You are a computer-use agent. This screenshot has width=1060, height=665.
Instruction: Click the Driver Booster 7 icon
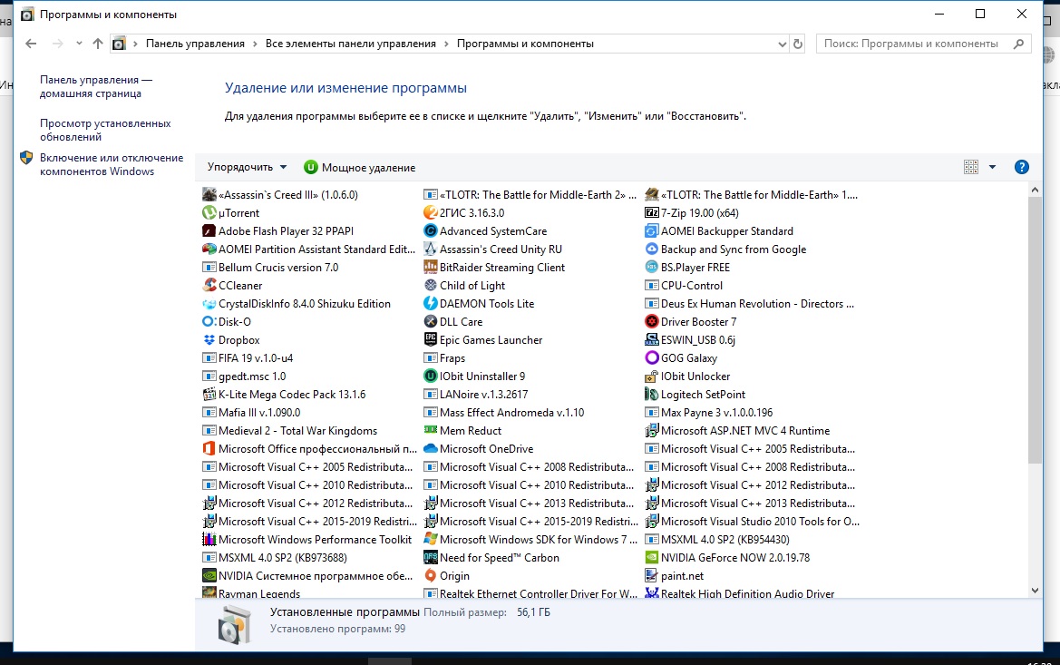click(652, 321)
